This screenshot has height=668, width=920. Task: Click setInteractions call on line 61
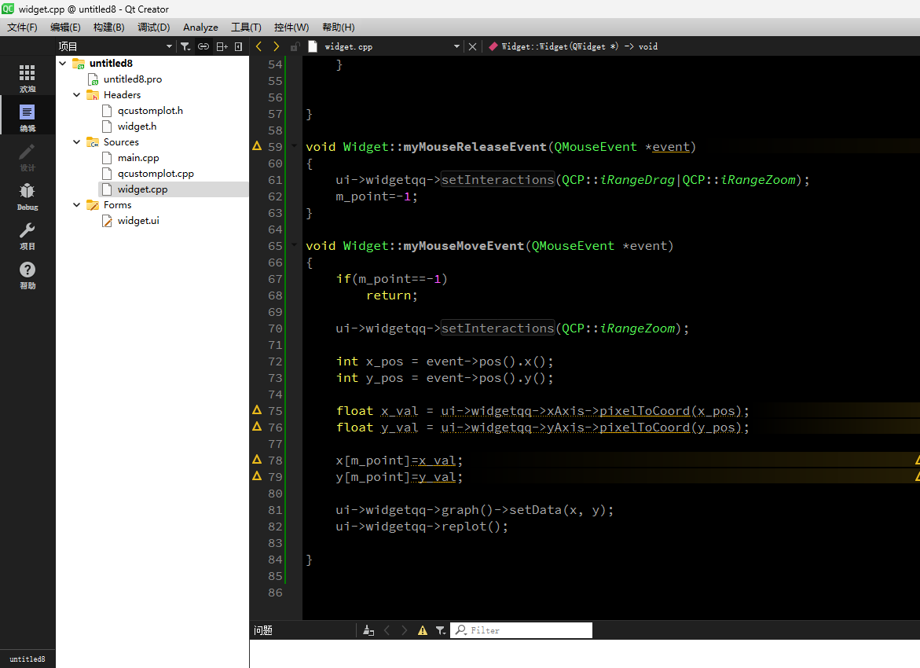pos(497,180)
